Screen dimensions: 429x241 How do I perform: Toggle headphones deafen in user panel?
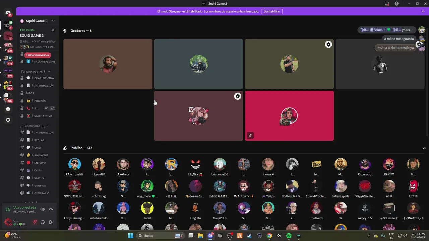point(43,222)
